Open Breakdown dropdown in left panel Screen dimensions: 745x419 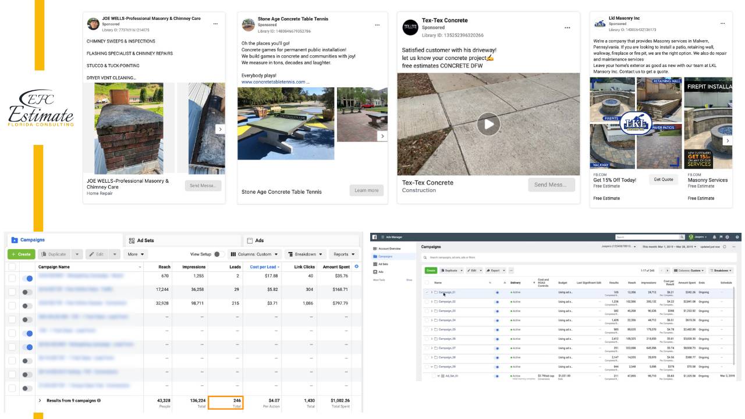click(306, 254)
